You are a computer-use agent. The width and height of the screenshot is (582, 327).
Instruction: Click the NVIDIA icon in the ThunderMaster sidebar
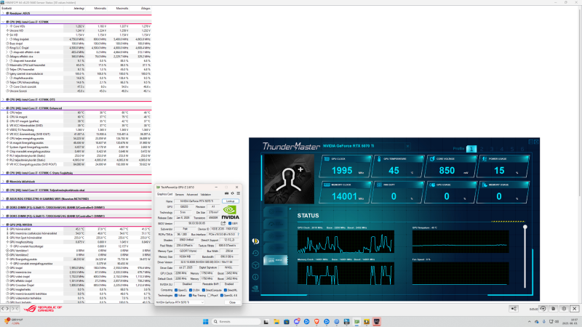coord(255,288)
